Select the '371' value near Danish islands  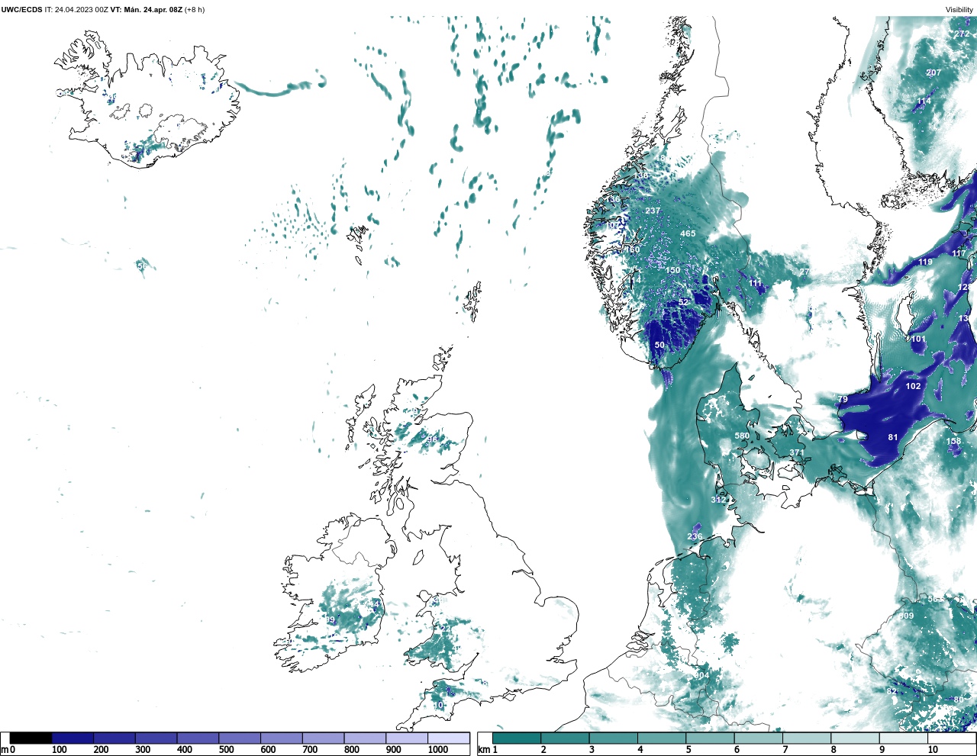click(797, 453)
